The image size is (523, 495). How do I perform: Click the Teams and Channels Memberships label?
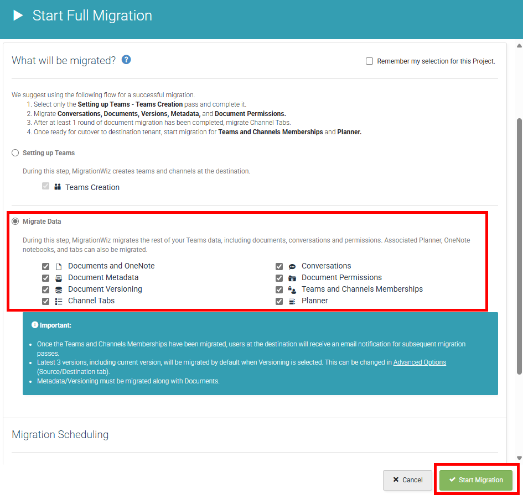[363, 289]
